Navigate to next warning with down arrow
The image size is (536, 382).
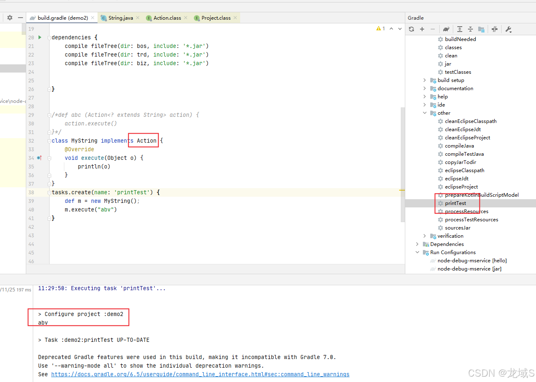pyautogui.click(x=400, y=29)
